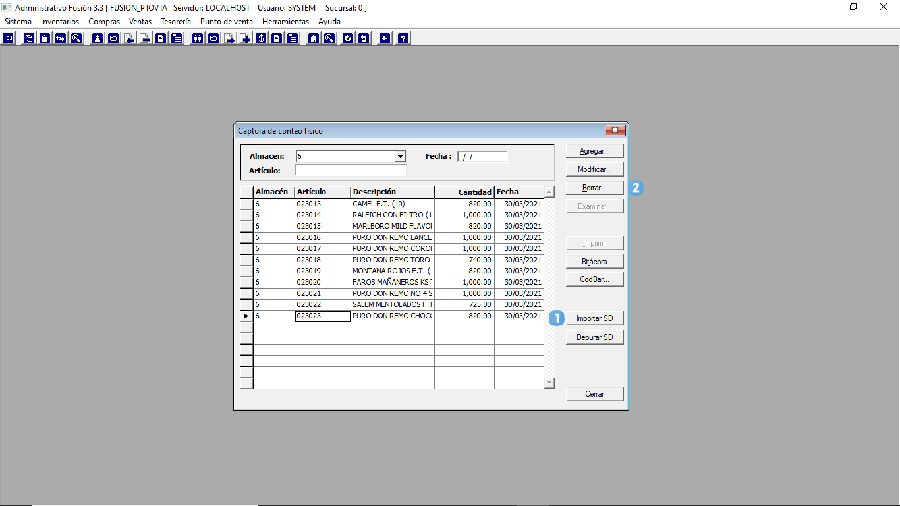Click the Modificar... button
Viewport: 900px width, 506px height.
[595, 169]
